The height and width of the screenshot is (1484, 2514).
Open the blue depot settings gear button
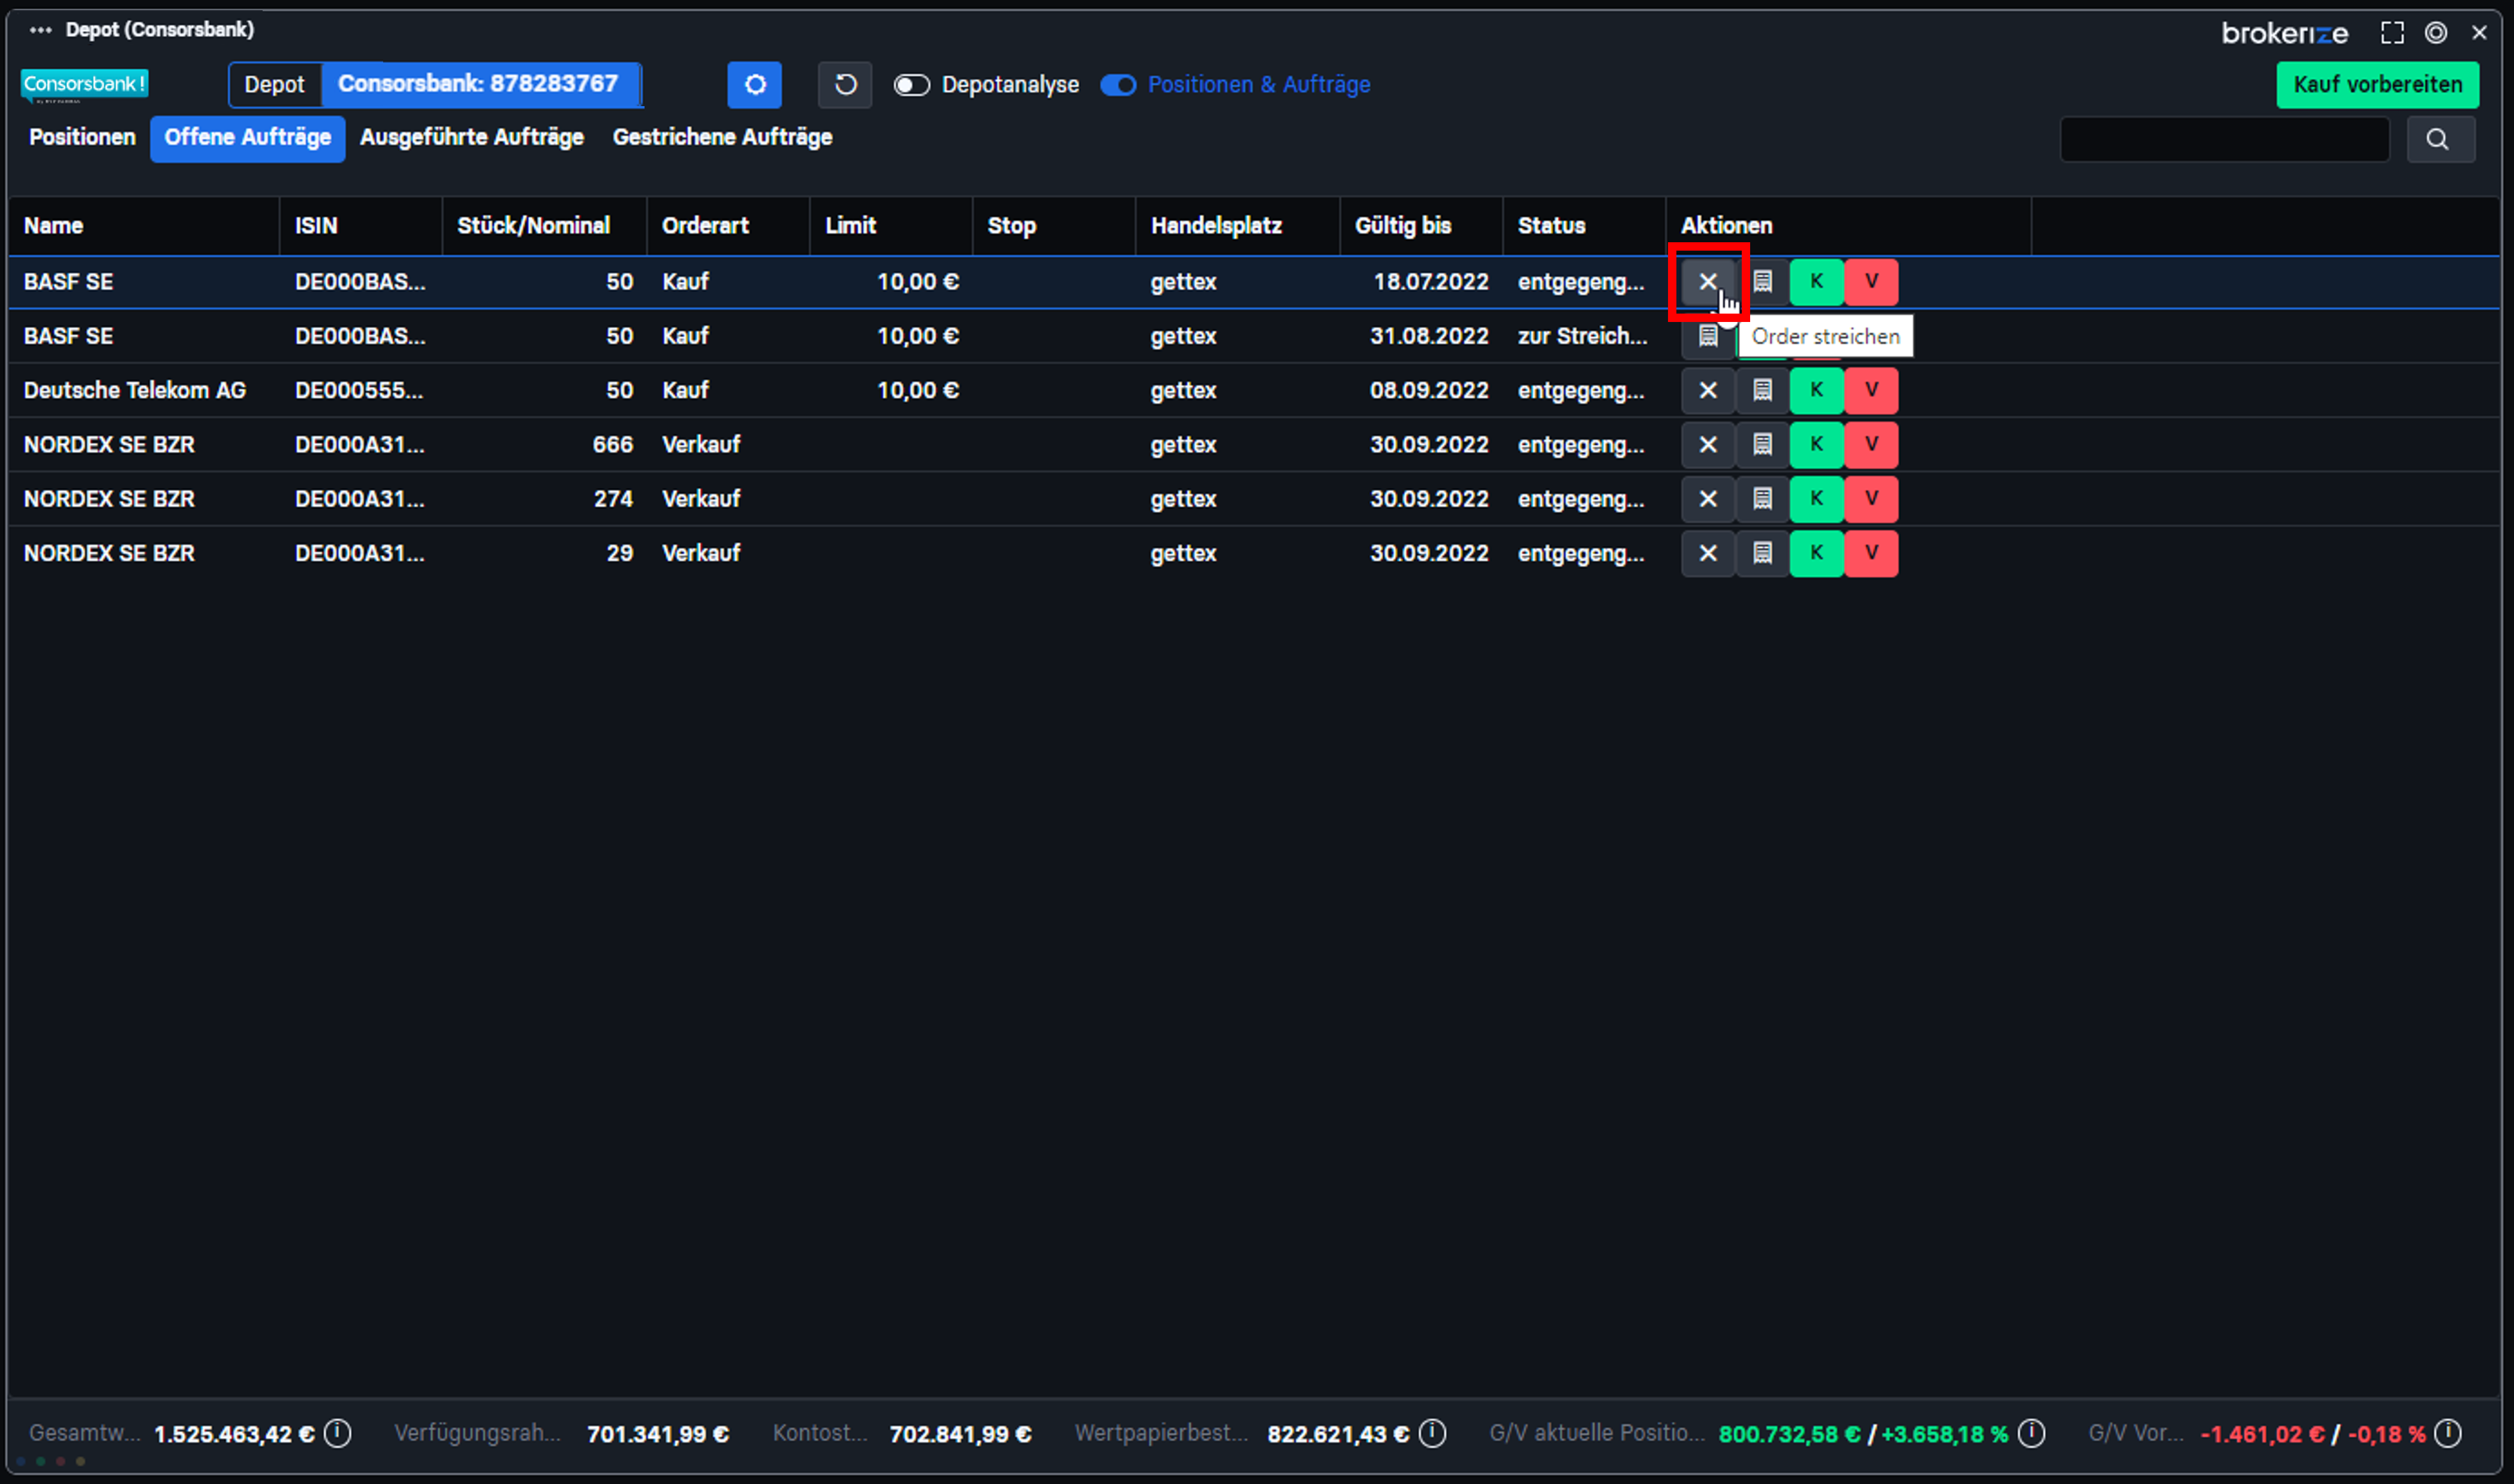coord(754,85)
